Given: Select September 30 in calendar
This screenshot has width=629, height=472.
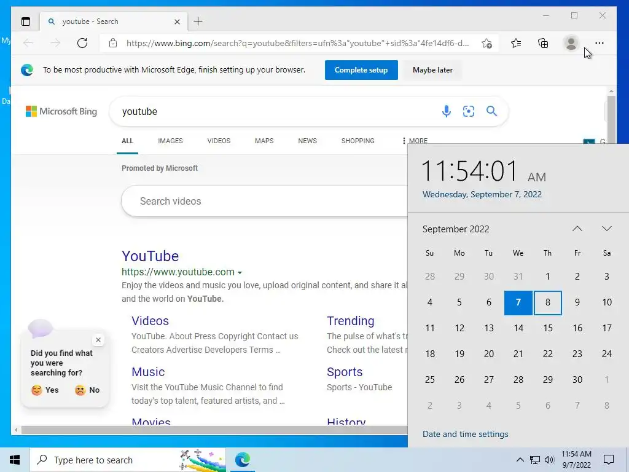Looking at the screenshot, I should pos(577,380).
